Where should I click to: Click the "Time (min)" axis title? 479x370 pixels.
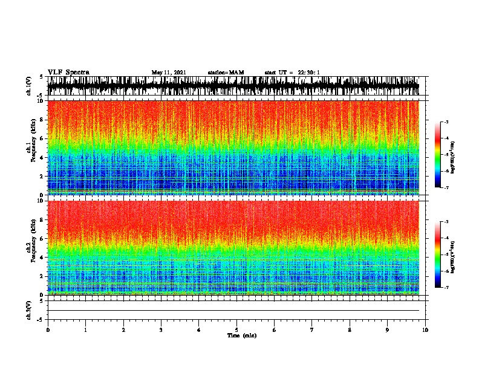pos(242,336)
